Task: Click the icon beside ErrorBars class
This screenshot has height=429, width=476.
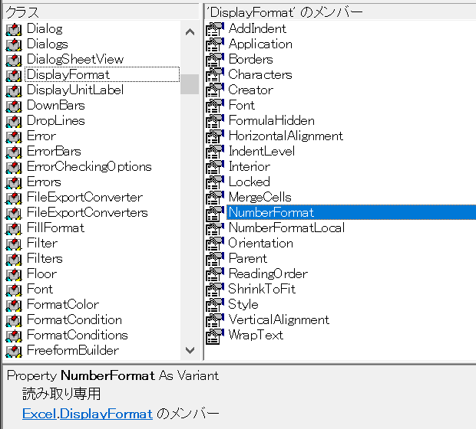Action: pyautogui.click(x=14, y=152)
